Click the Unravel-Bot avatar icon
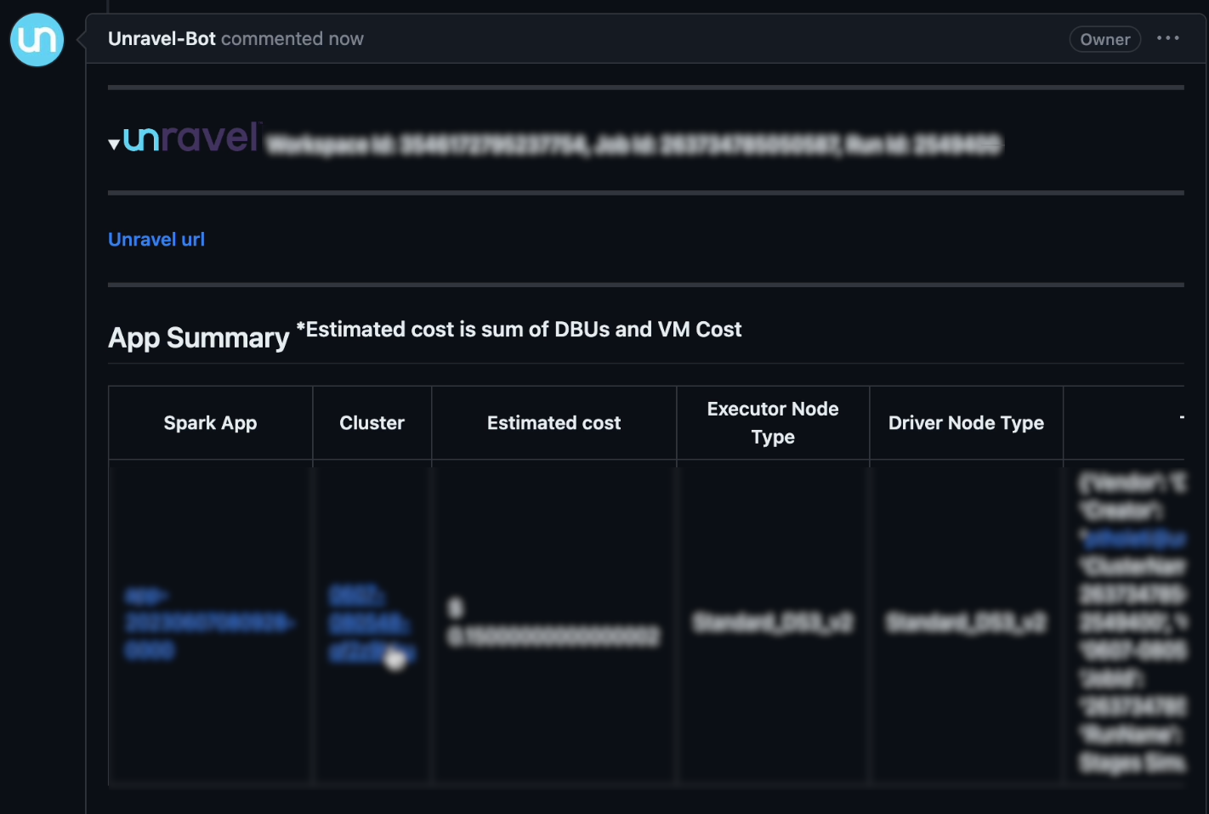 (37, 40)
